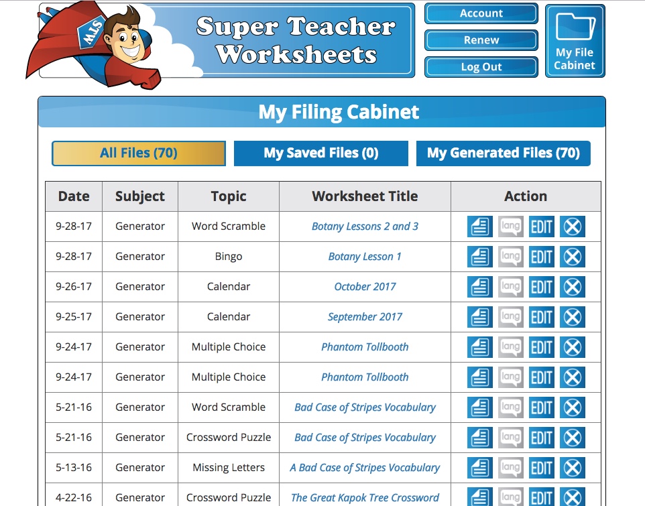This screenshot has width=645, height=506.
Task: Click the Missing Letters topic cell
Action: pyautogui.click(x=229, y=468)
